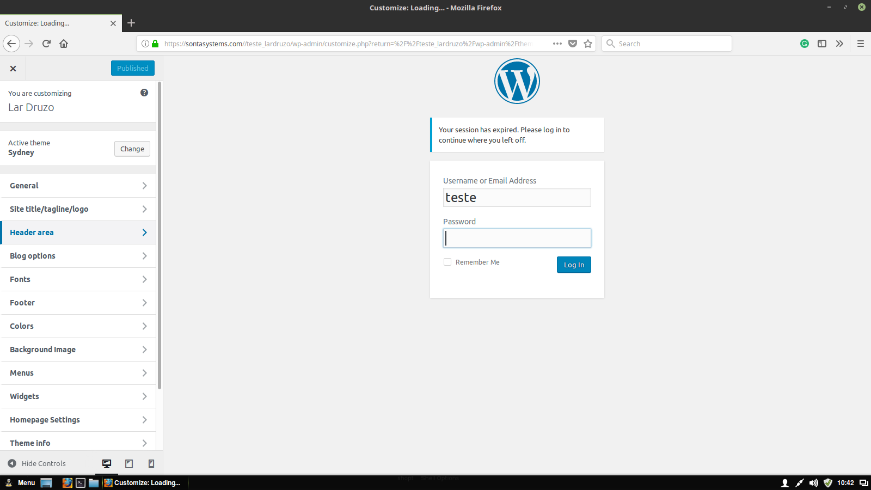The width and height of the screenshot is (871, 490).
Task: Launch Firefox from the taskbar launcher
Action: click(x=68, y=483)
